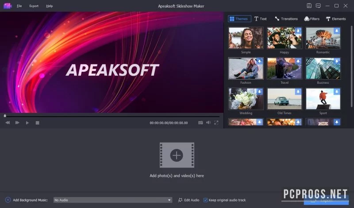
Task: Switch to the Text tab
Action: point(260,19)
